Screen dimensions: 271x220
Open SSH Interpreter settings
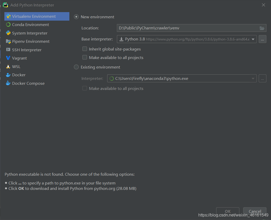[37, 50]
